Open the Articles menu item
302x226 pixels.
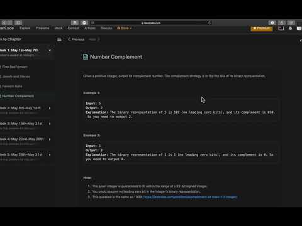[x=90, y=28]
